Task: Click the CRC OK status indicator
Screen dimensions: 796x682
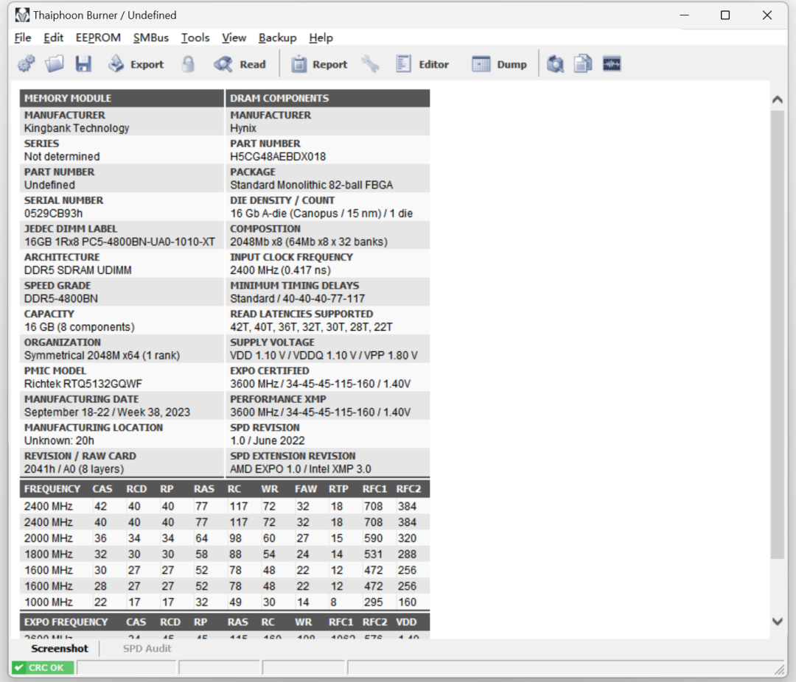Action: [43, 668]
